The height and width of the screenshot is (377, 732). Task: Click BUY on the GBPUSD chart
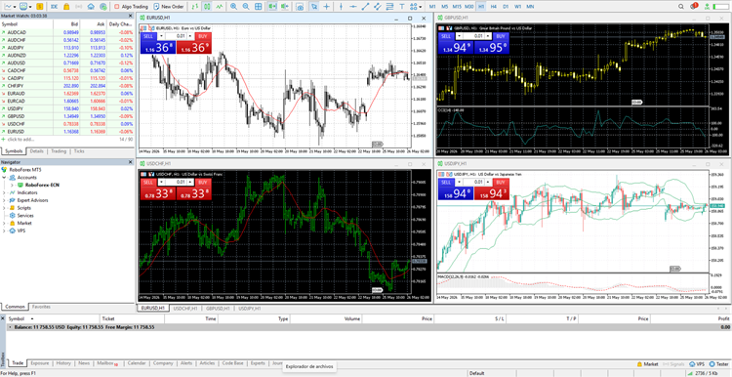(500, 36)
